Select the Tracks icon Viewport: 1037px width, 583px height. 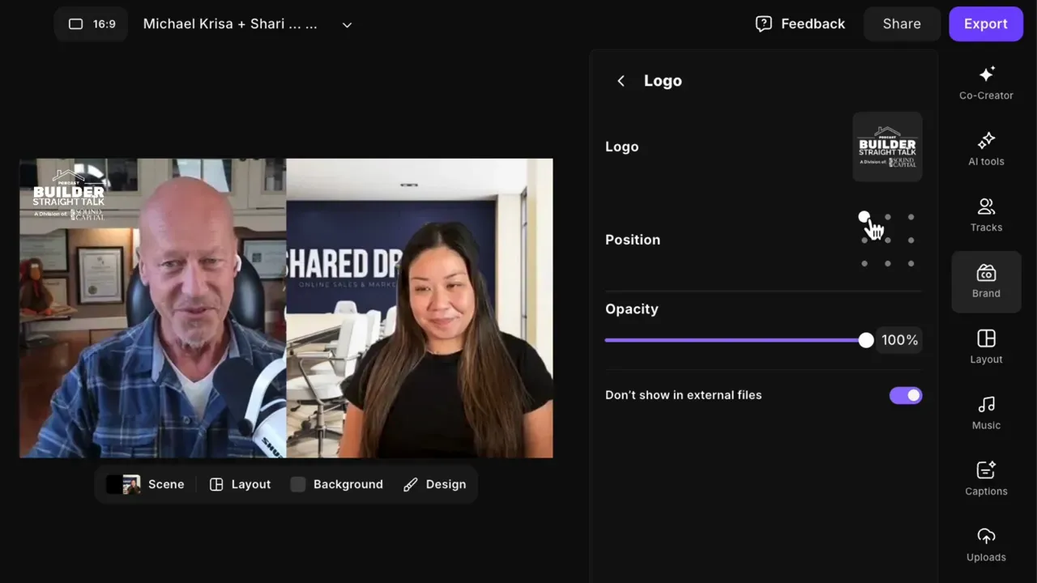[x=986, y=215]
